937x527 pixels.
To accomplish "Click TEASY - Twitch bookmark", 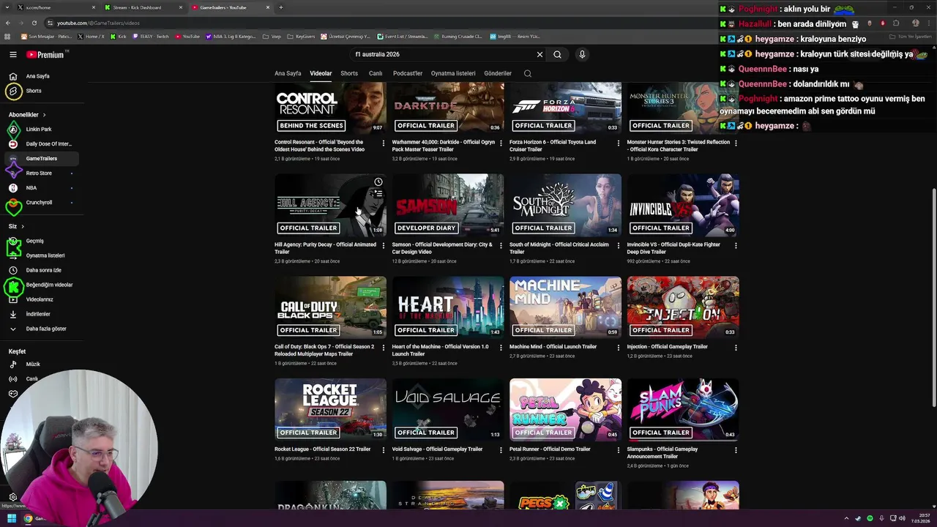I will click(x=150, y=36).
